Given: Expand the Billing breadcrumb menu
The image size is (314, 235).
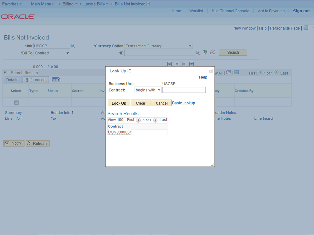Looking at the screenshot, I should [x=70, y=4].
